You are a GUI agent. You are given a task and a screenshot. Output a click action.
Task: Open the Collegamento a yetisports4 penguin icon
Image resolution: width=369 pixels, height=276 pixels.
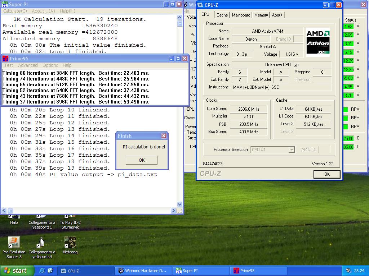tap(42, 248)
